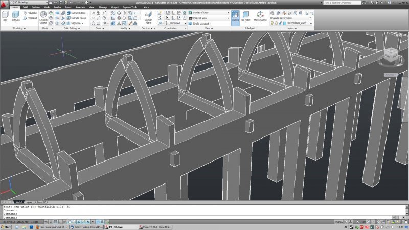Click the ViewCube in the viewport
409x230 pixels.
390,55
